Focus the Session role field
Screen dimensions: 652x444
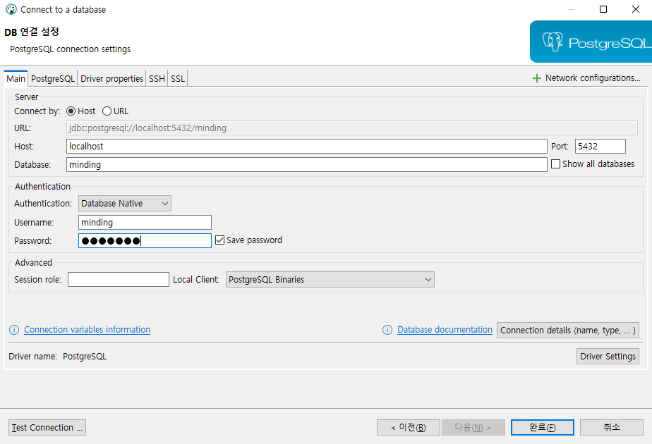click(x=119, y=280)
